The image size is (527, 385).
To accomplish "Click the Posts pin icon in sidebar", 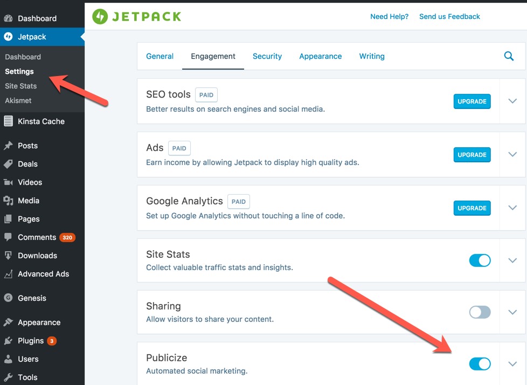I will click(8, 146).
